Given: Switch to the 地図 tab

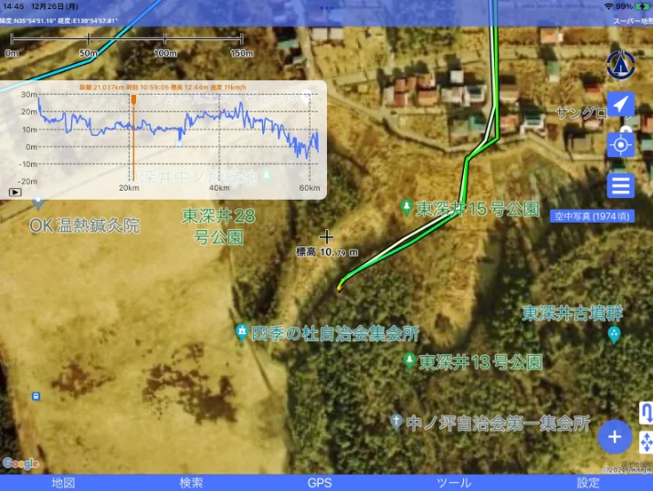Looking at the screenshot, I should pyautogui.click(x=63, y=483).
